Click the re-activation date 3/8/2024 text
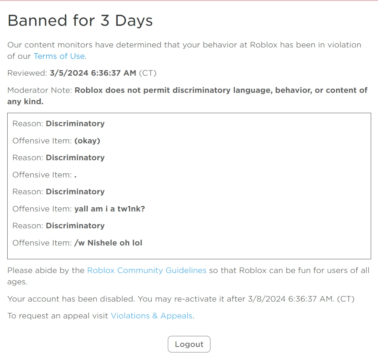378x360 pixels. click(x=261, y=299)
